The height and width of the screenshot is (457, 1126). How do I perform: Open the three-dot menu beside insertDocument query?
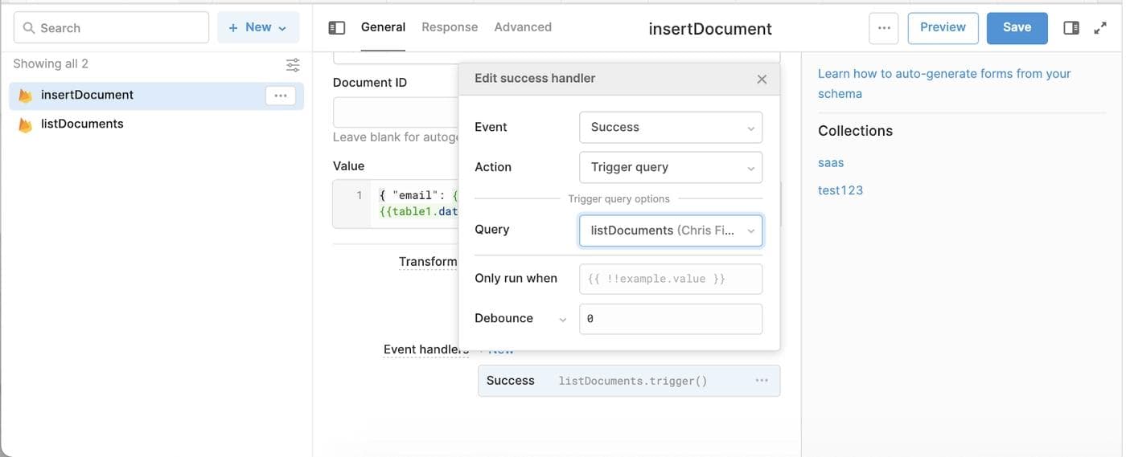click(280, 96)
